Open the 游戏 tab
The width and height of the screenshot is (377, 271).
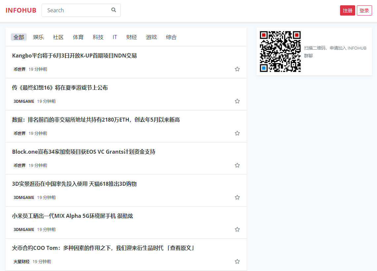click(x=152, y=37)
